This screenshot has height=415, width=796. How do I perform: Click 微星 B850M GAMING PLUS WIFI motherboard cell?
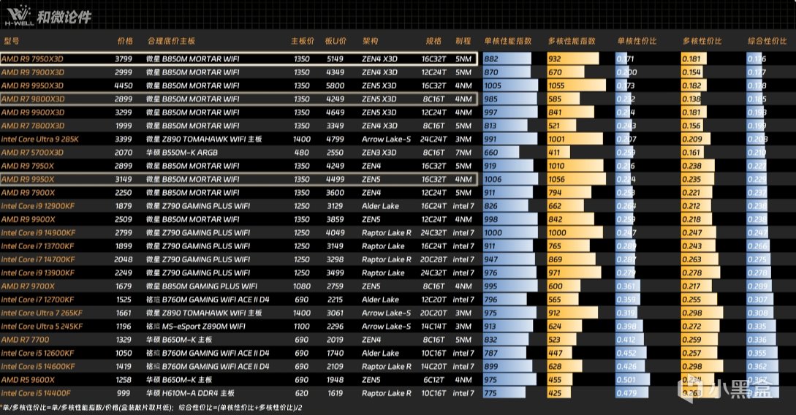(202, 286)
